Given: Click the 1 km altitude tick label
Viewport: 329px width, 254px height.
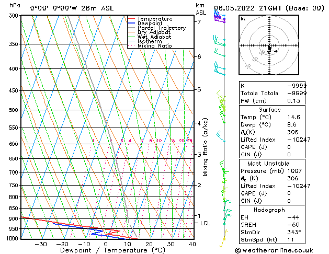Looking at the screenshot, I should [x=199, y=215].
